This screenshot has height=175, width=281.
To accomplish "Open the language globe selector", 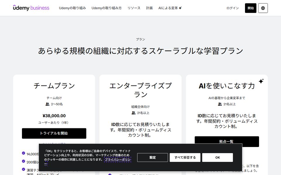I will [263, 8].
